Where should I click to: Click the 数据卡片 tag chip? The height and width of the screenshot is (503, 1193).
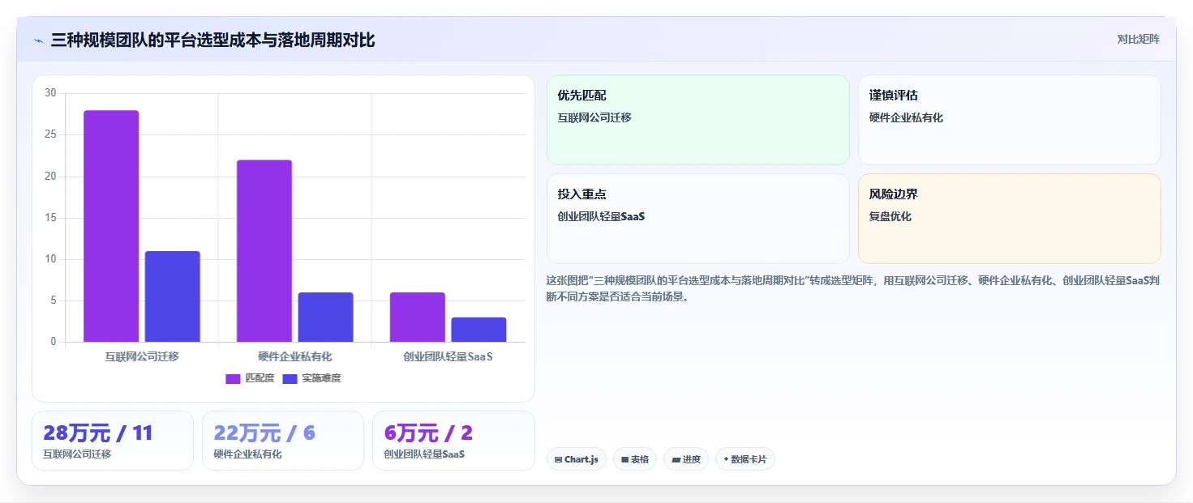[745, 459]
